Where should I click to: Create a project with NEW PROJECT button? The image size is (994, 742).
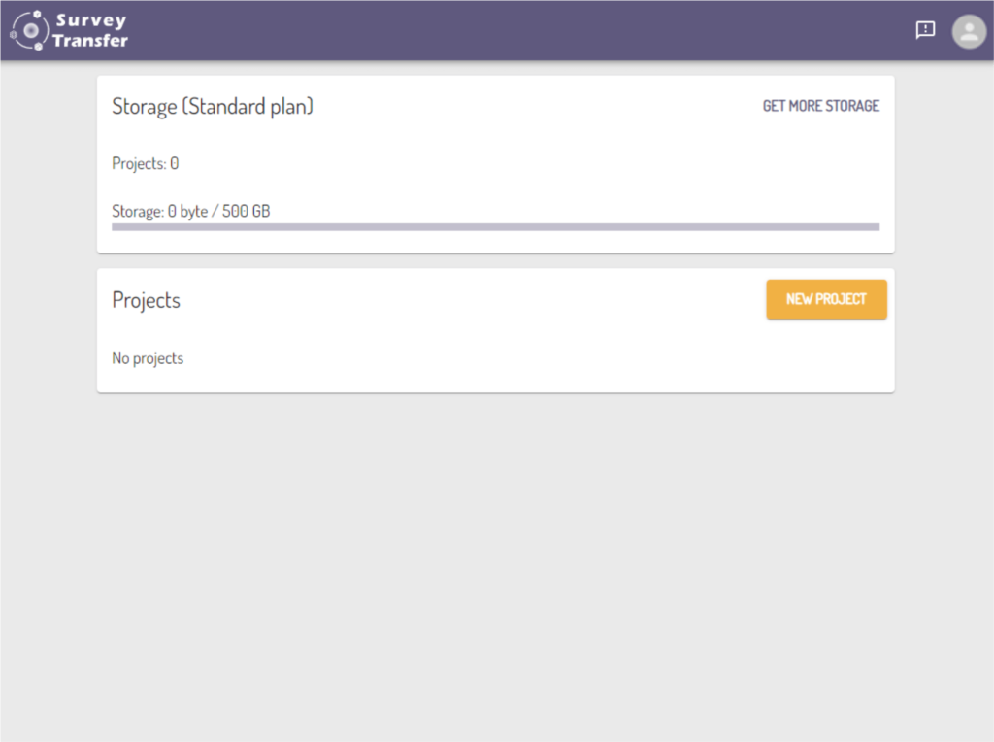(826, 299)
